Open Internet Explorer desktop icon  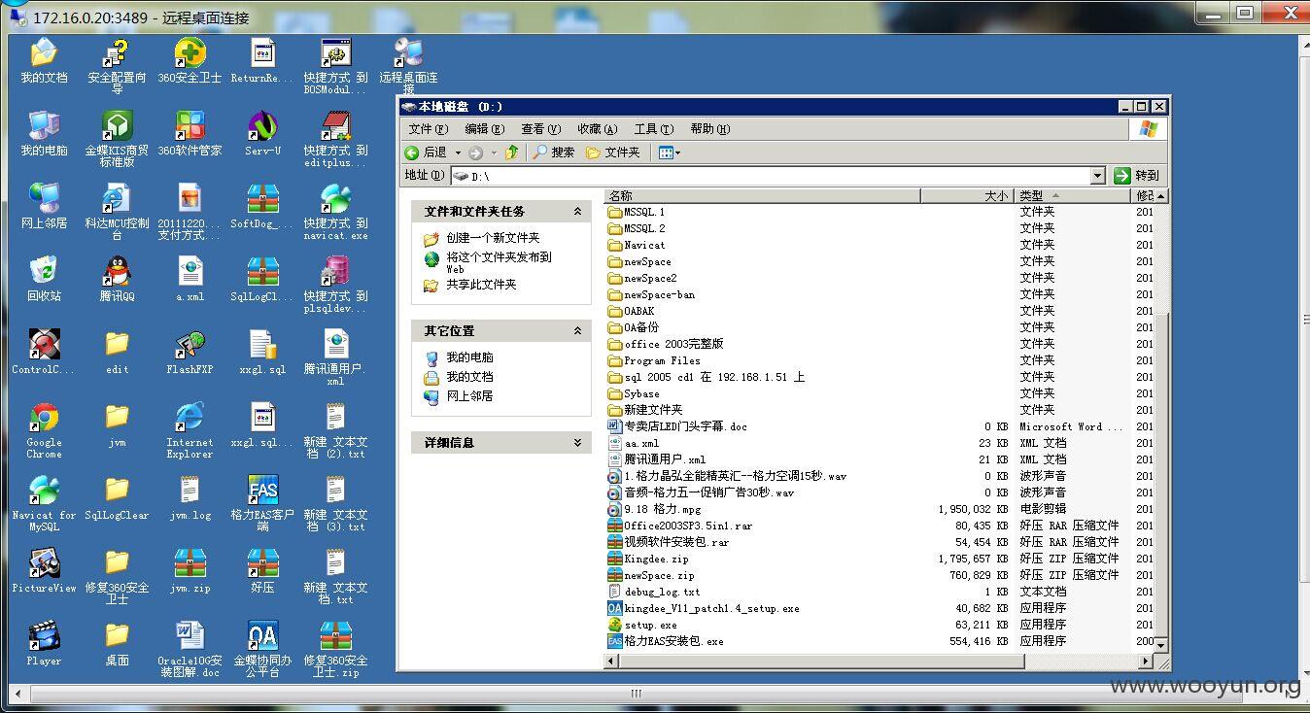coord(190,429)
